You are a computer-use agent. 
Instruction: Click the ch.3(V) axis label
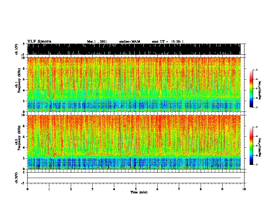point(17,178)
